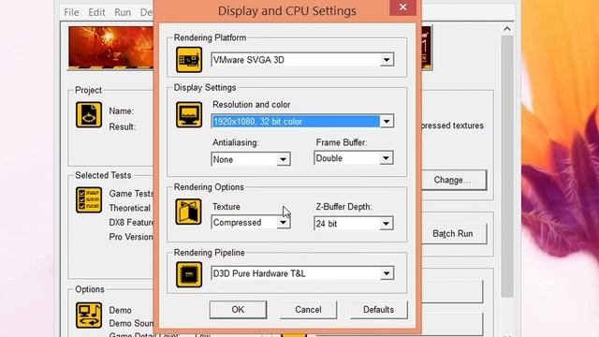This screenshot has width=599, height=337.
Task: Click the banner image in main window
Action: [x=110, y=48]
